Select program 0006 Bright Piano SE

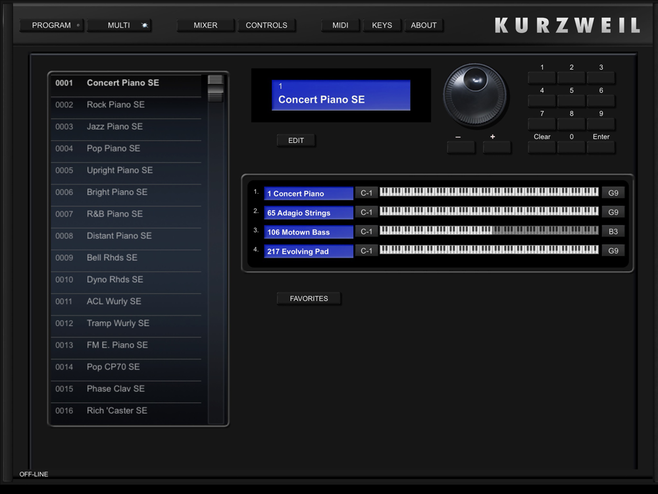[126, 196]
